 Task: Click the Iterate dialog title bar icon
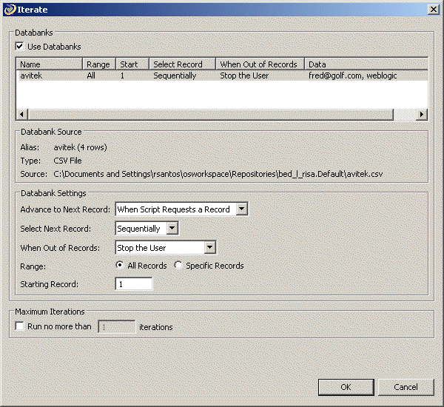tap(10, 10)
